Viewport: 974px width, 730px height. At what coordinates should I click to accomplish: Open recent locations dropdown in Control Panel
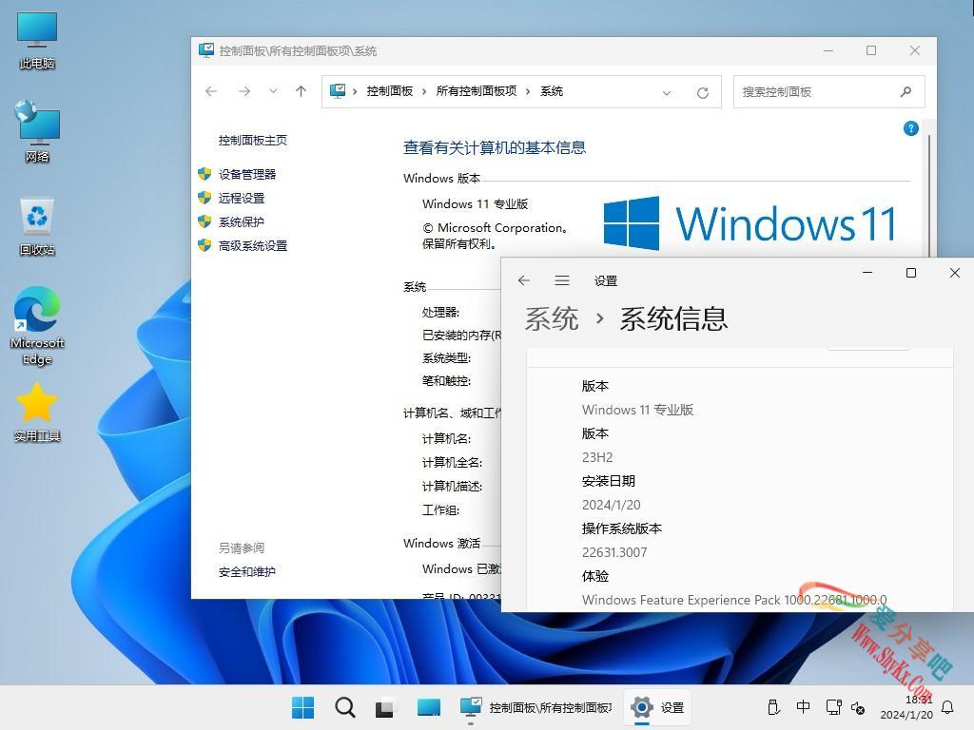tap(273, 92)
